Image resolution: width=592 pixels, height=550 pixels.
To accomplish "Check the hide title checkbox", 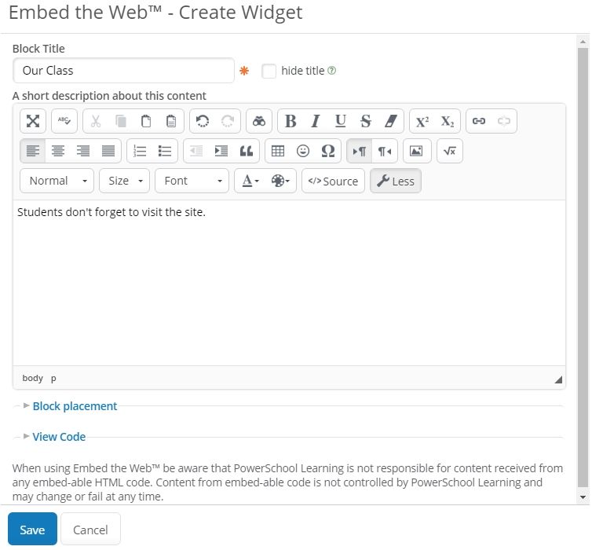I will coord(269,71).
